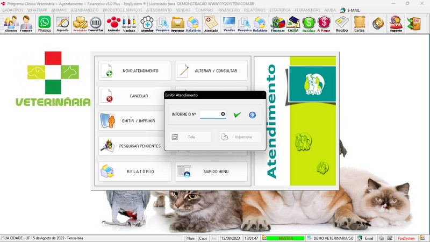Click the EMITIR / IMPRIMIR button

tap(131, 120)
